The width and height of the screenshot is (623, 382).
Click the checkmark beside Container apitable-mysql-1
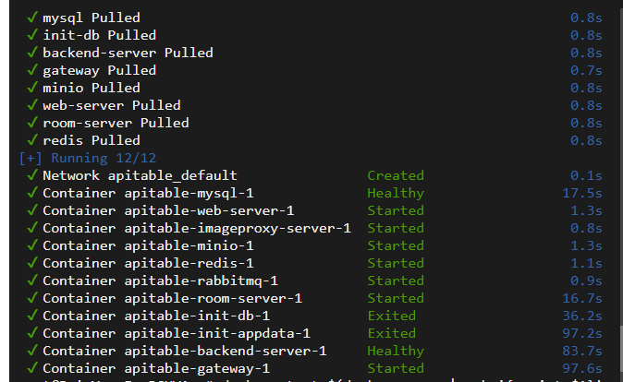pyautogui.click(x=33, y=193)
